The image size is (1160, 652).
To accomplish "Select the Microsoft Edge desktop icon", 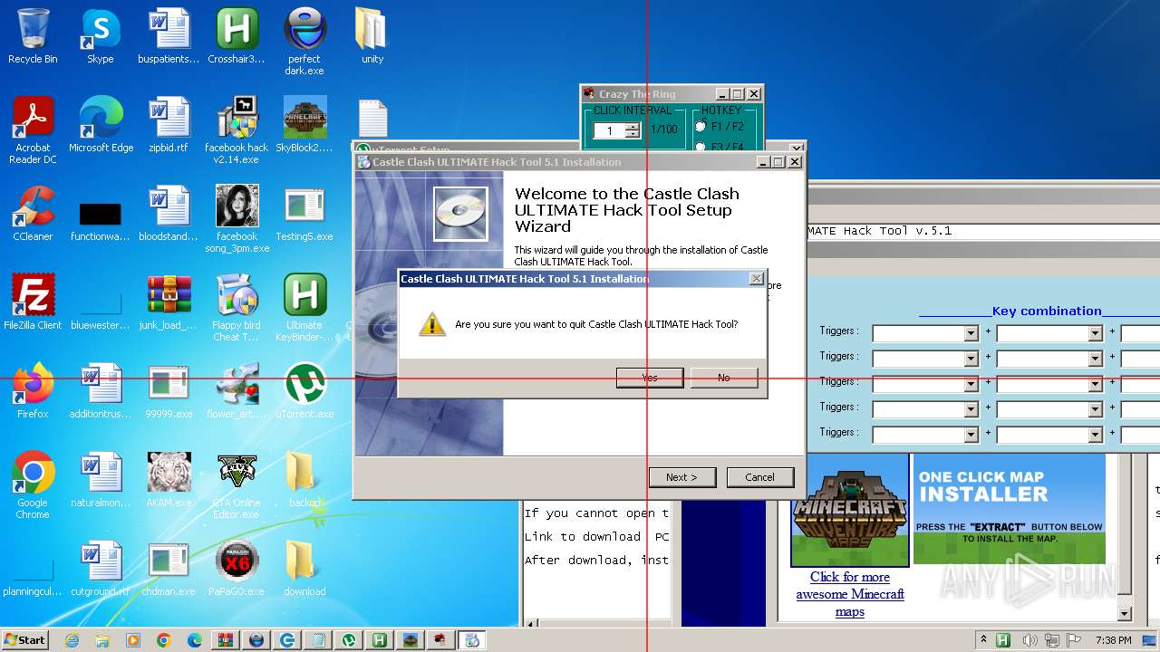I will point(101,125).
